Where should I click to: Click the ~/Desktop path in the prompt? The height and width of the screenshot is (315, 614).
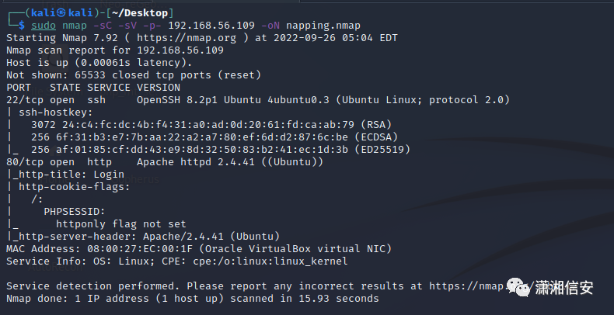[x=140, y=13]
